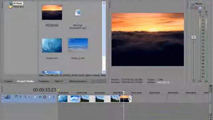Open pan/crop on the second clouds clip

[78, 99]
